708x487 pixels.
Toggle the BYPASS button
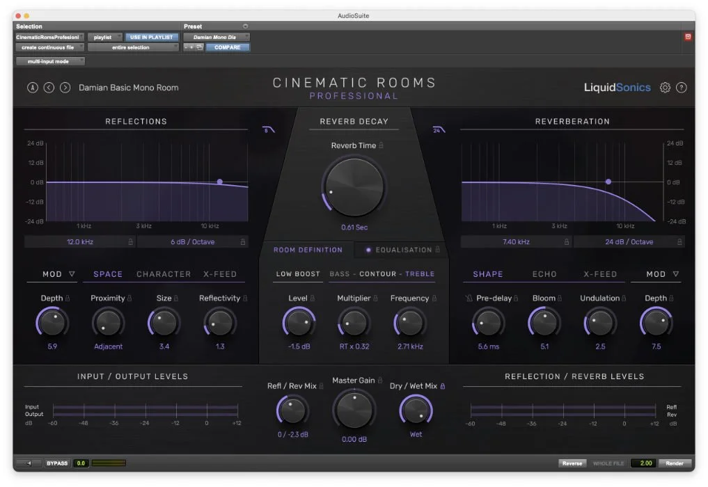57,463
